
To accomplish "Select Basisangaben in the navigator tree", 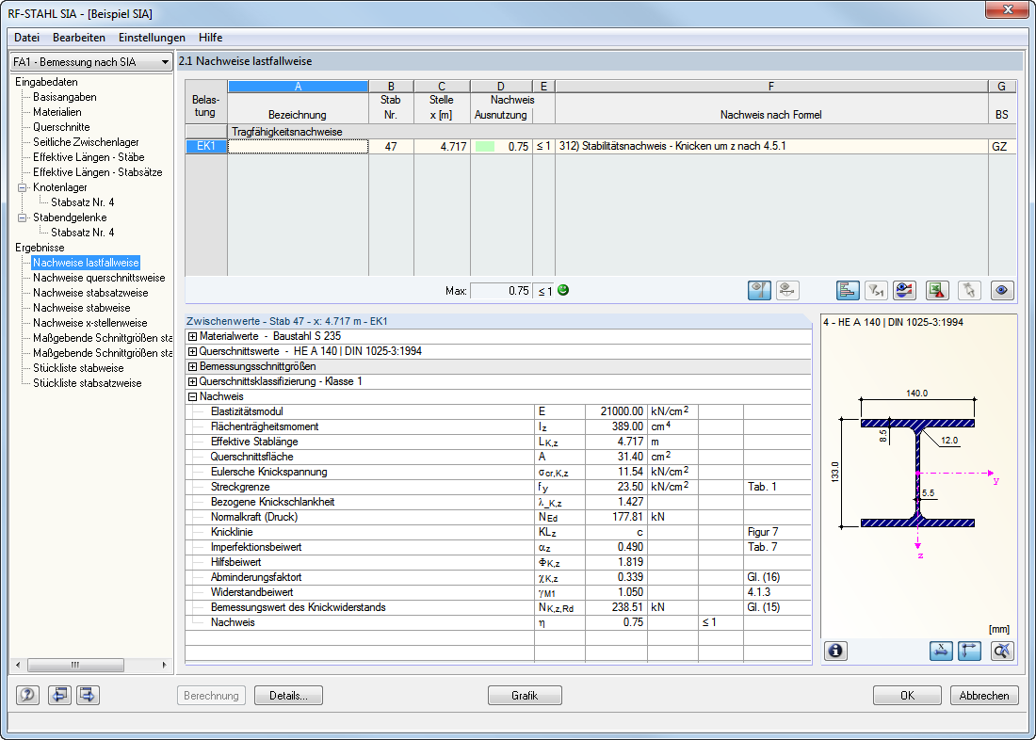I will click(65, 97).
